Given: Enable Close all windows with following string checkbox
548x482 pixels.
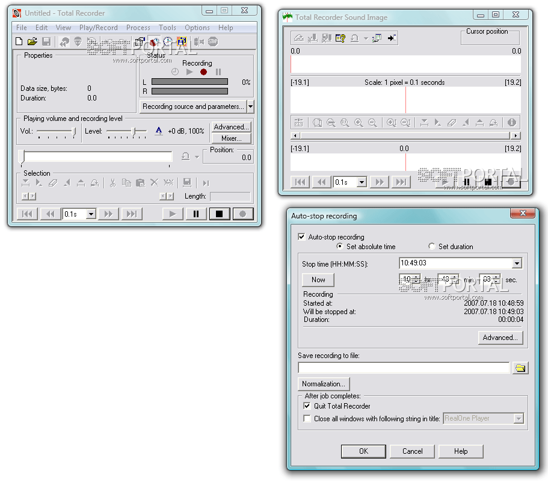Looking at the screenshot, I should point(307,418).
